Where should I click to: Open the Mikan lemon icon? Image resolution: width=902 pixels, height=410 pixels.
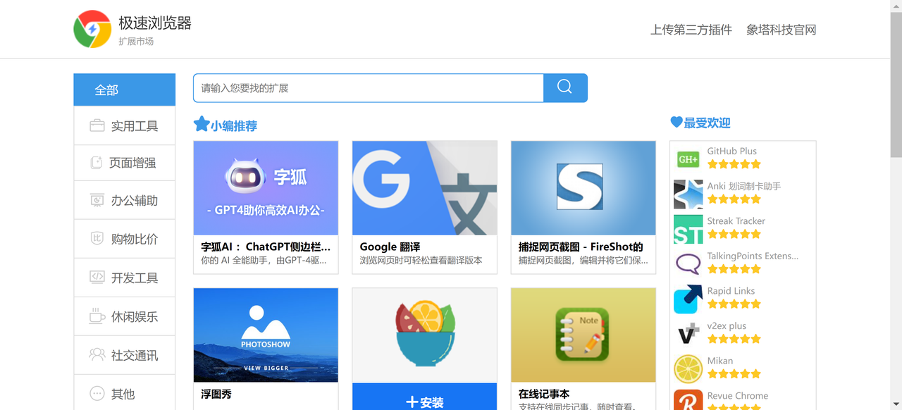[688, 369]
